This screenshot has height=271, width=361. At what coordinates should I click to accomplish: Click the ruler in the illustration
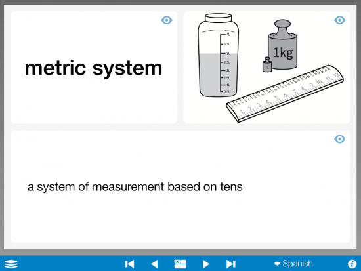pyautogui.click(x=285, y=93)
